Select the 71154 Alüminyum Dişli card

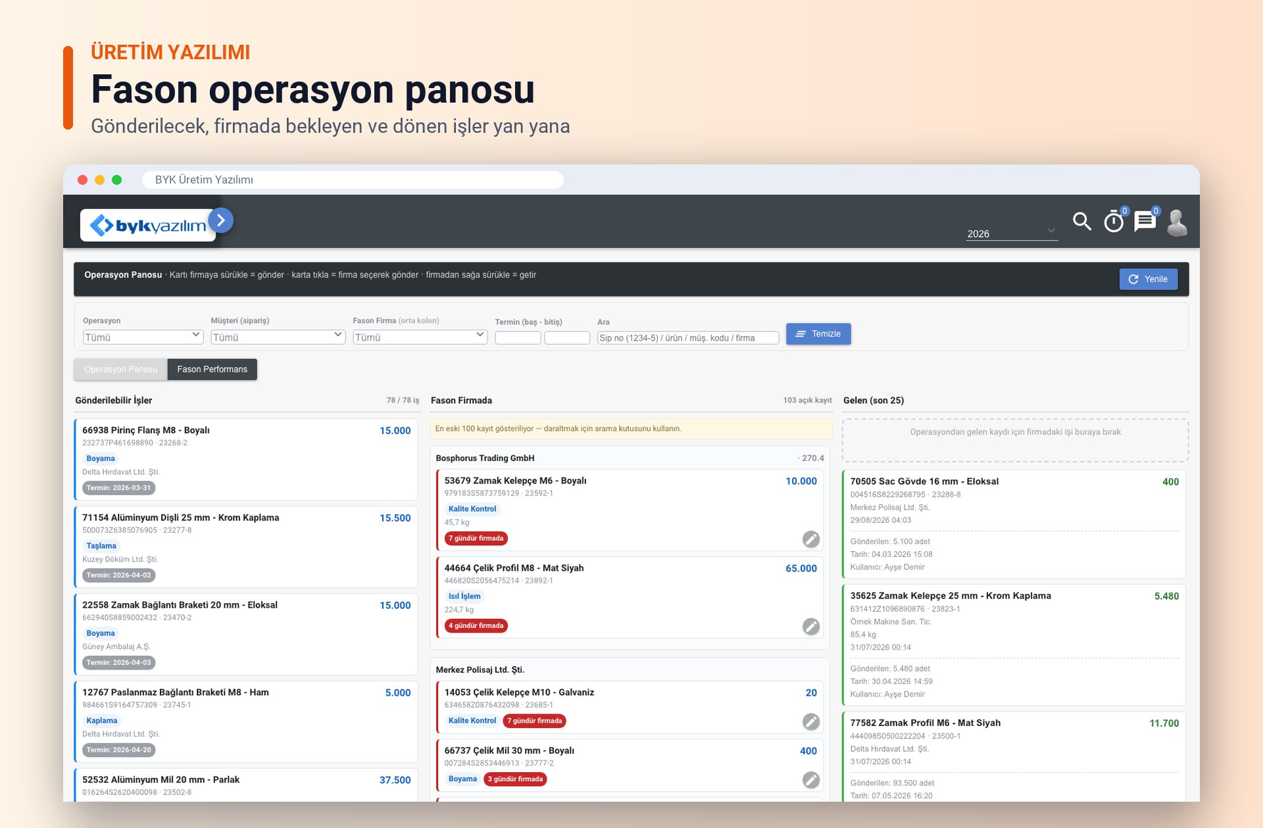(246, 547)
